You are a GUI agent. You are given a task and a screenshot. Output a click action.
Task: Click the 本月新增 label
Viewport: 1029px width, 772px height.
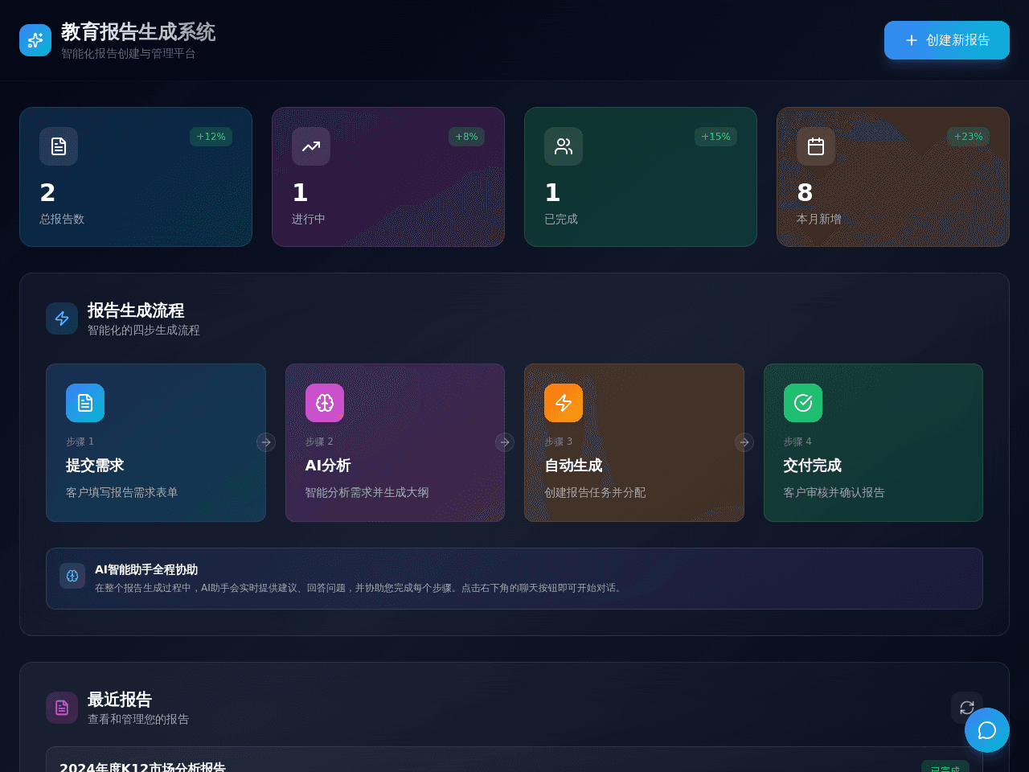819,219
